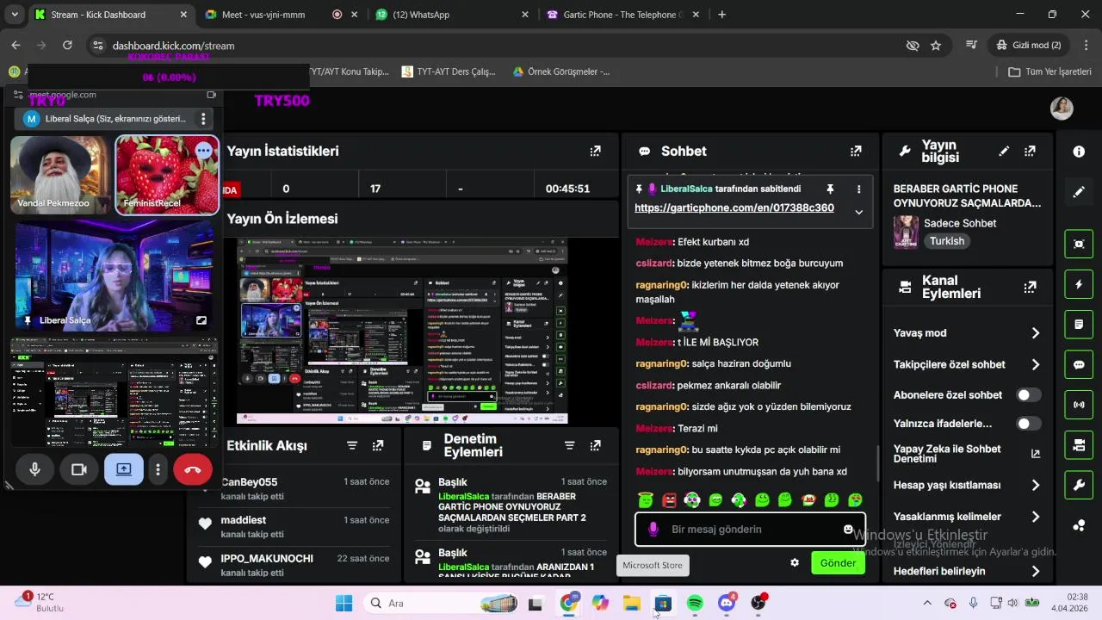Image resolution: width=1102 pixels, height=620 pixels.
Task: End the Meet call with red hang-up button
Action: (193, 469)
